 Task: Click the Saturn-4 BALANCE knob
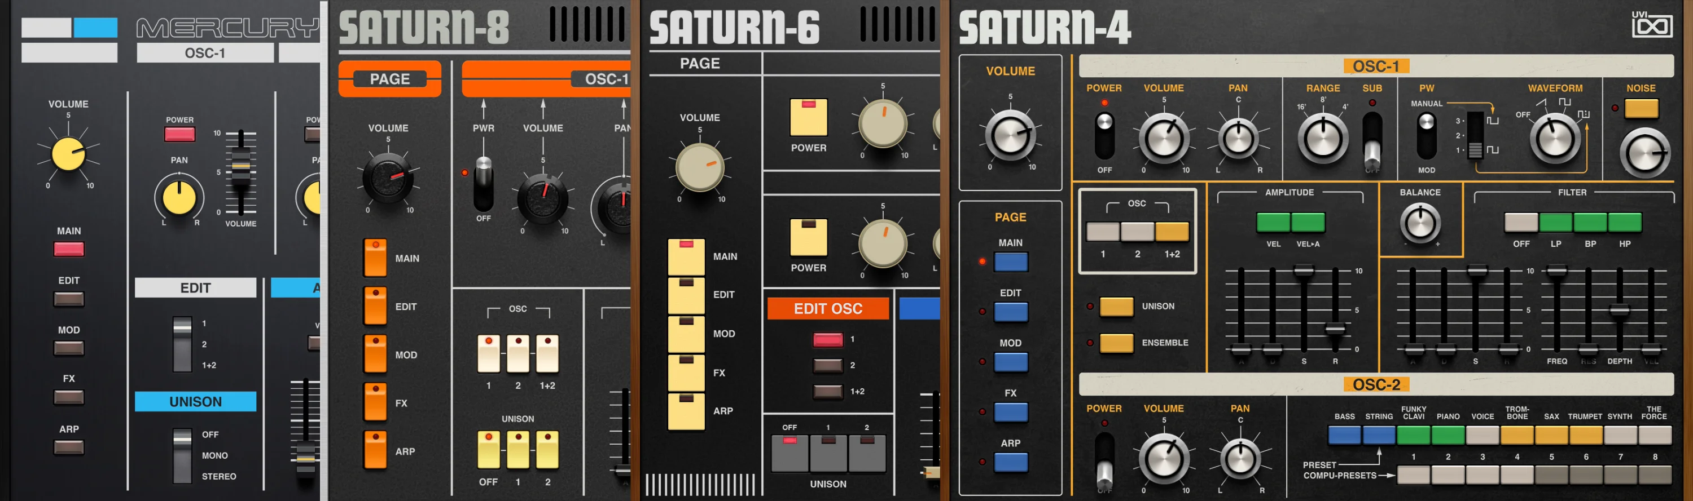coord(1420,222)
